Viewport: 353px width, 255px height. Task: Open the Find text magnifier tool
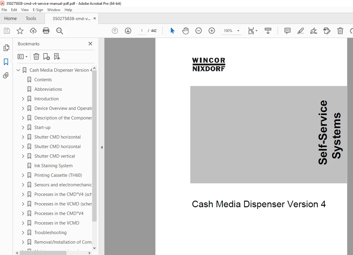coord(60,31)
